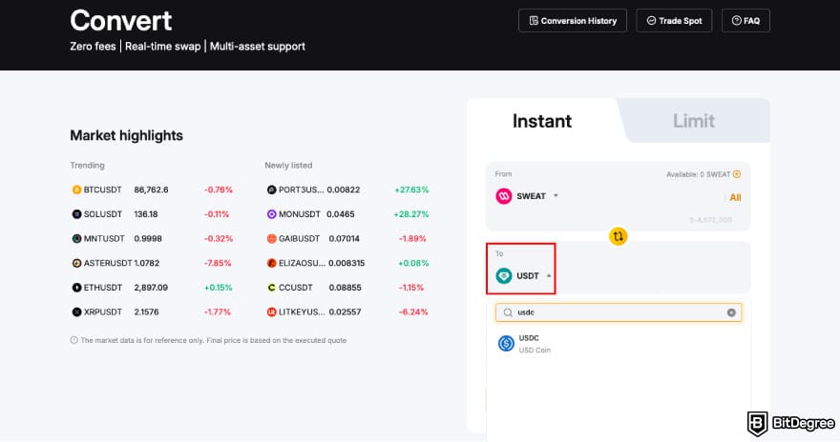Click the Trending section label
Image resolution: width=840 pixels, height=442 pixels.
87,166
